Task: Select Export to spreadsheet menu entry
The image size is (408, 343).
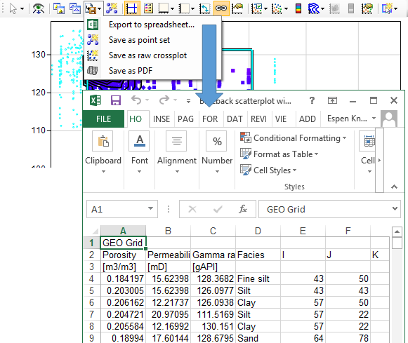Action: pos(152,25)
